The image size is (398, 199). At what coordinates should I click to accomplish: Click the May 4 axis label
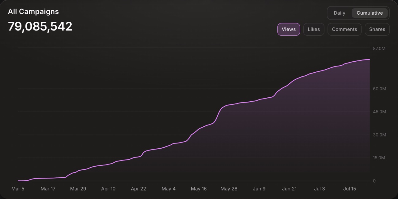coord(169,189)
